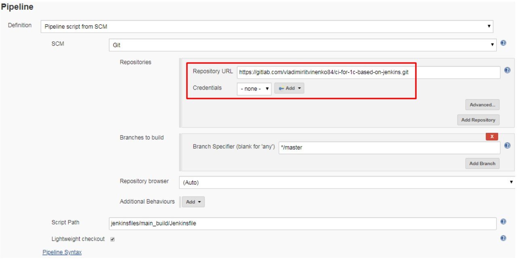The image size is (518, 260).
Task: Focus the Repository URL input field
Action: [369, 73]
